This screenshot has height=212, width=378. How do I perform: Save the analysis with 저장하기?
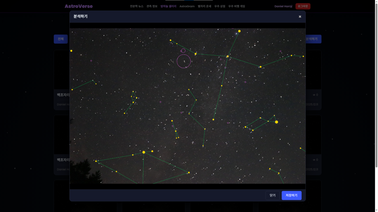point(292,195)
